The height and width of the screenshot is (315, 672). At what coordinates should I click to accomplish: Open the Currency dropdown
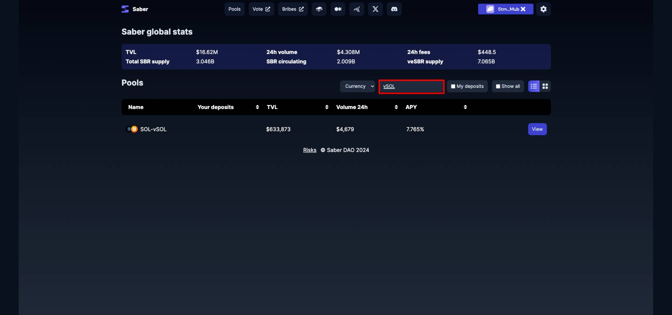[x=357, y=86]
